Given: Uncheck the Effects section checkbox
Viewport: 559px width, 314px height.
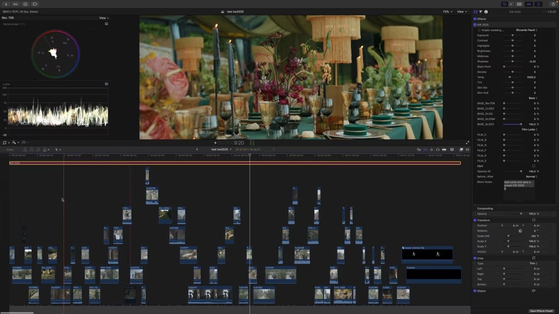Looking at the screenshot, I should click(475, 19).
